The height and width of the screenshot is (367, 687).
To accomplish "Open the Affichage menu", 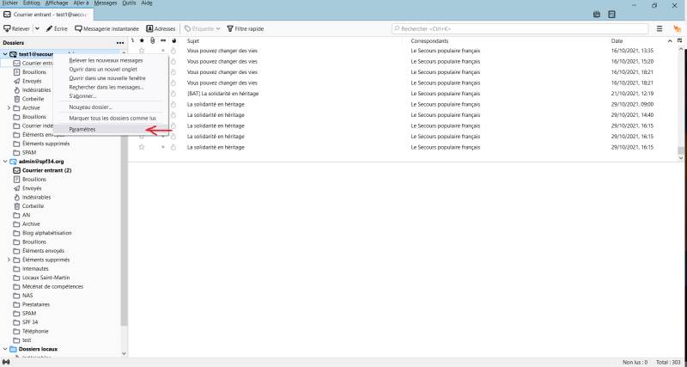I will (57, 3).
